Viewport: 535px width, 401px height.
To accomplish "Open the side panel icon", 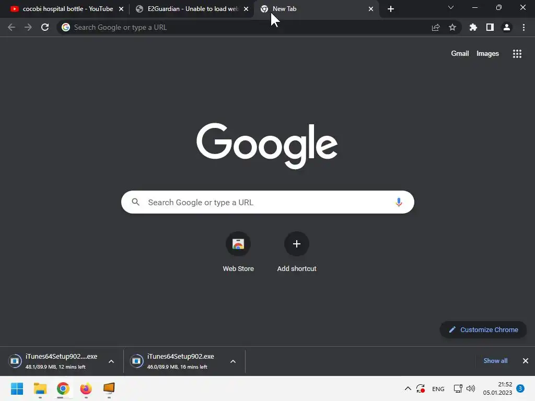I will point(490,27).
